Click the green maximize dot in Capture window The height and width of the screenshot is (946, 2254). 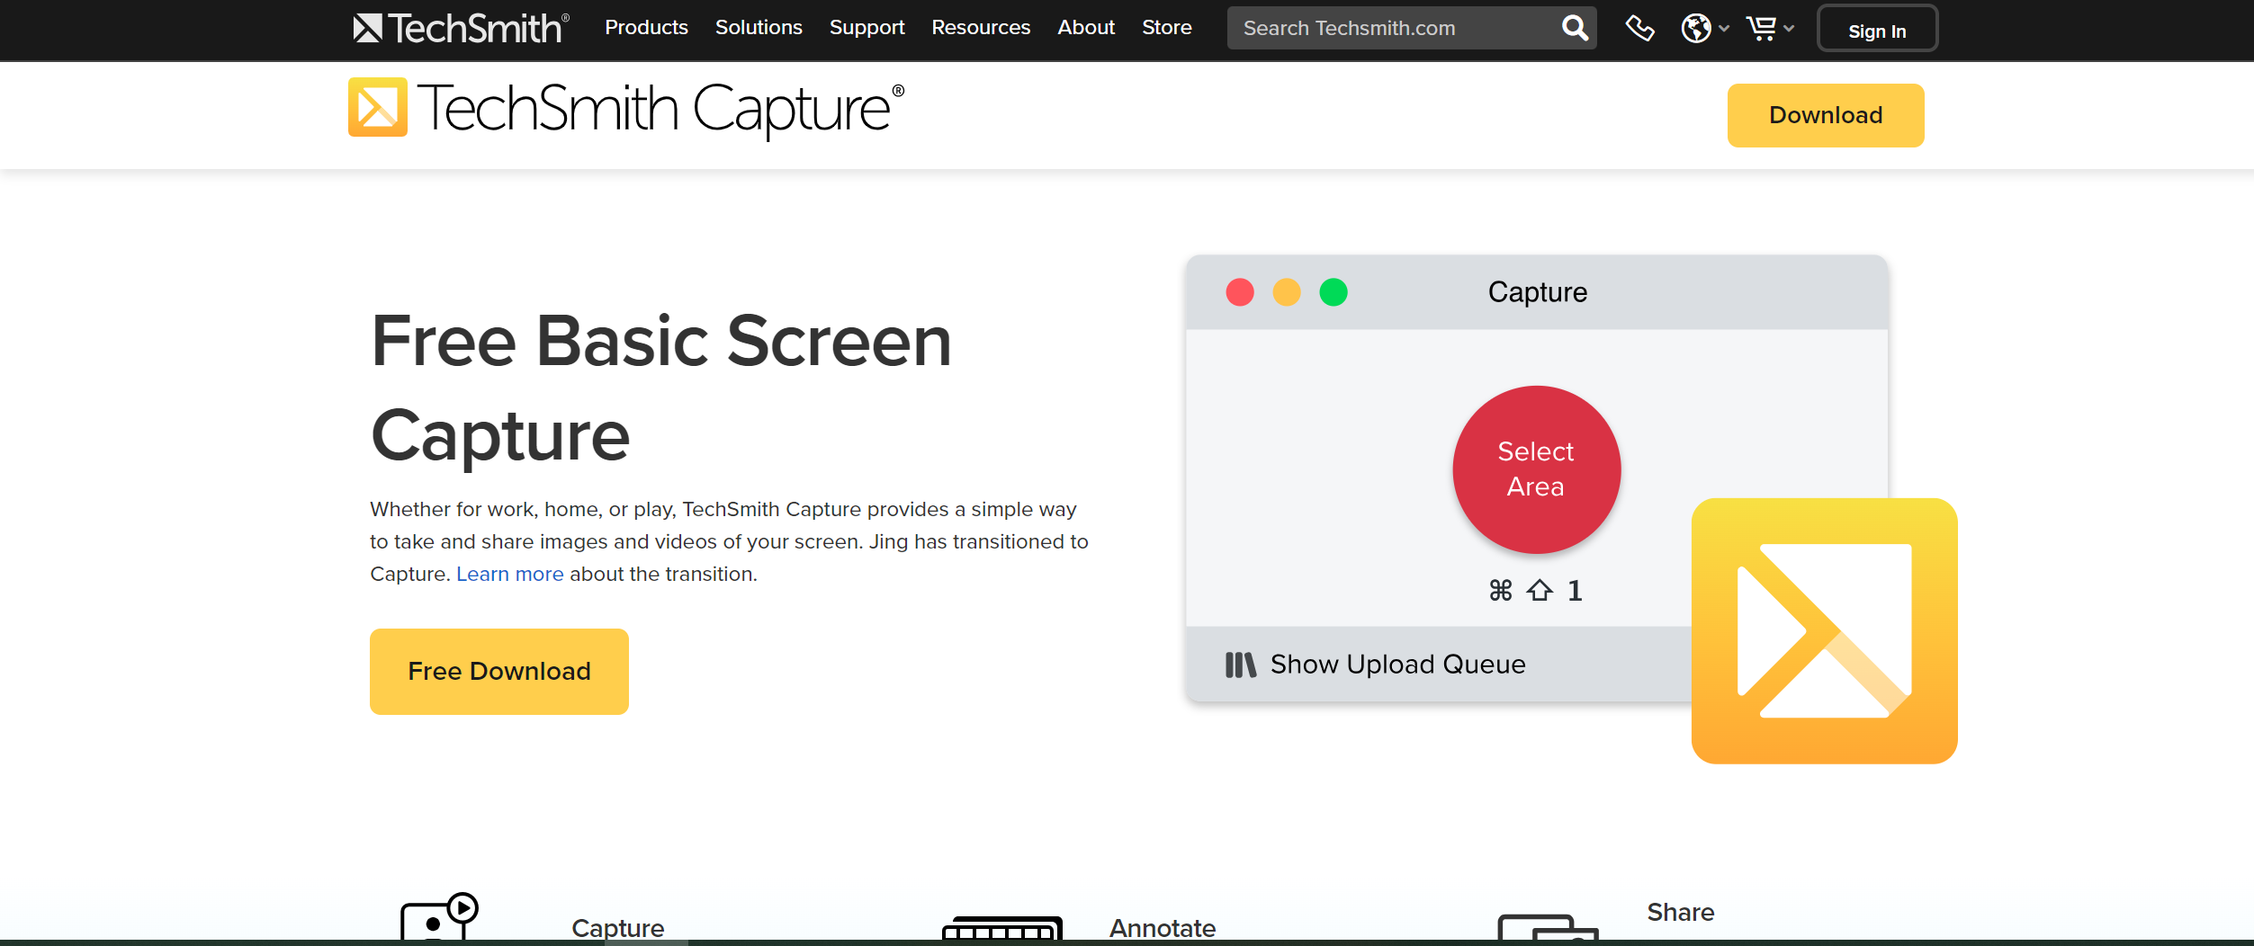pyautogui.click(x=1333, y=292)
